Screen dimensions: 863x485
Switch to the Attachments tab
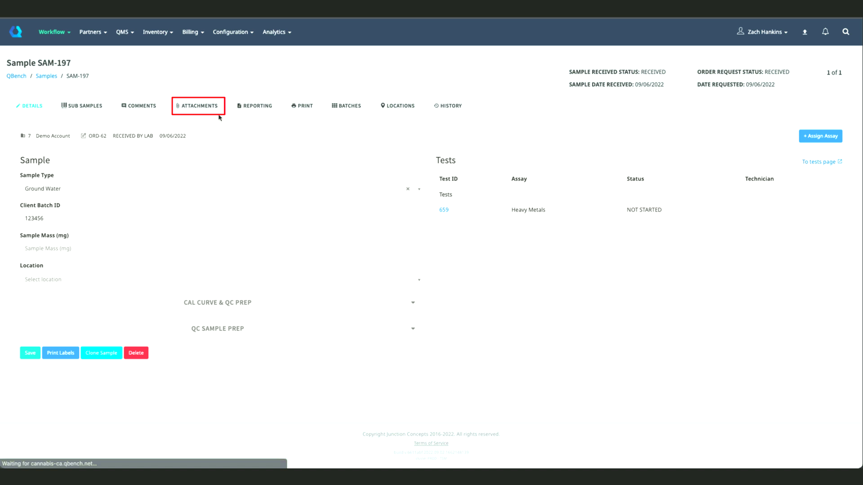(x=198, y=106)
